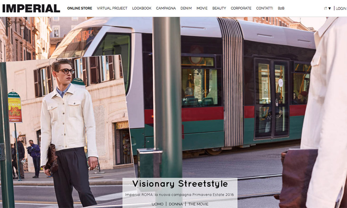347x208 pixels.
Task: Select MOVIE in the top navigation
Action: tap(202, 8)
